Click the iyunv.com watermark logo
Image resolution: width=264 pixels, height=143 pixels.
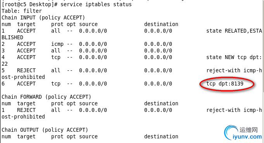pos(243,133)
